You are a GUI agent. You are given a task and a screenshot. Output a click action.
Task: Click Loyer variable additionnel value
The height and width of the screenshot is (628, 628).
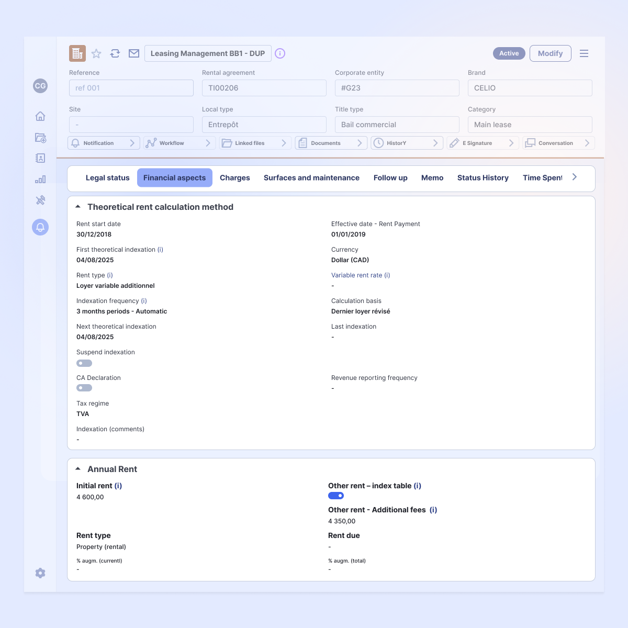click(116, 286)
